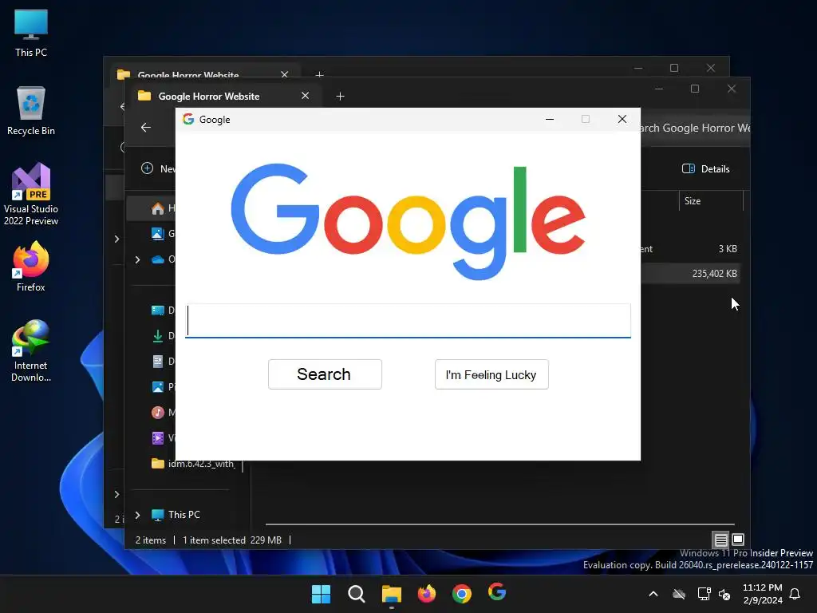This screenshot has height=613, width=817.
Task: Open taskbar Search
Action: pos(357,594)
